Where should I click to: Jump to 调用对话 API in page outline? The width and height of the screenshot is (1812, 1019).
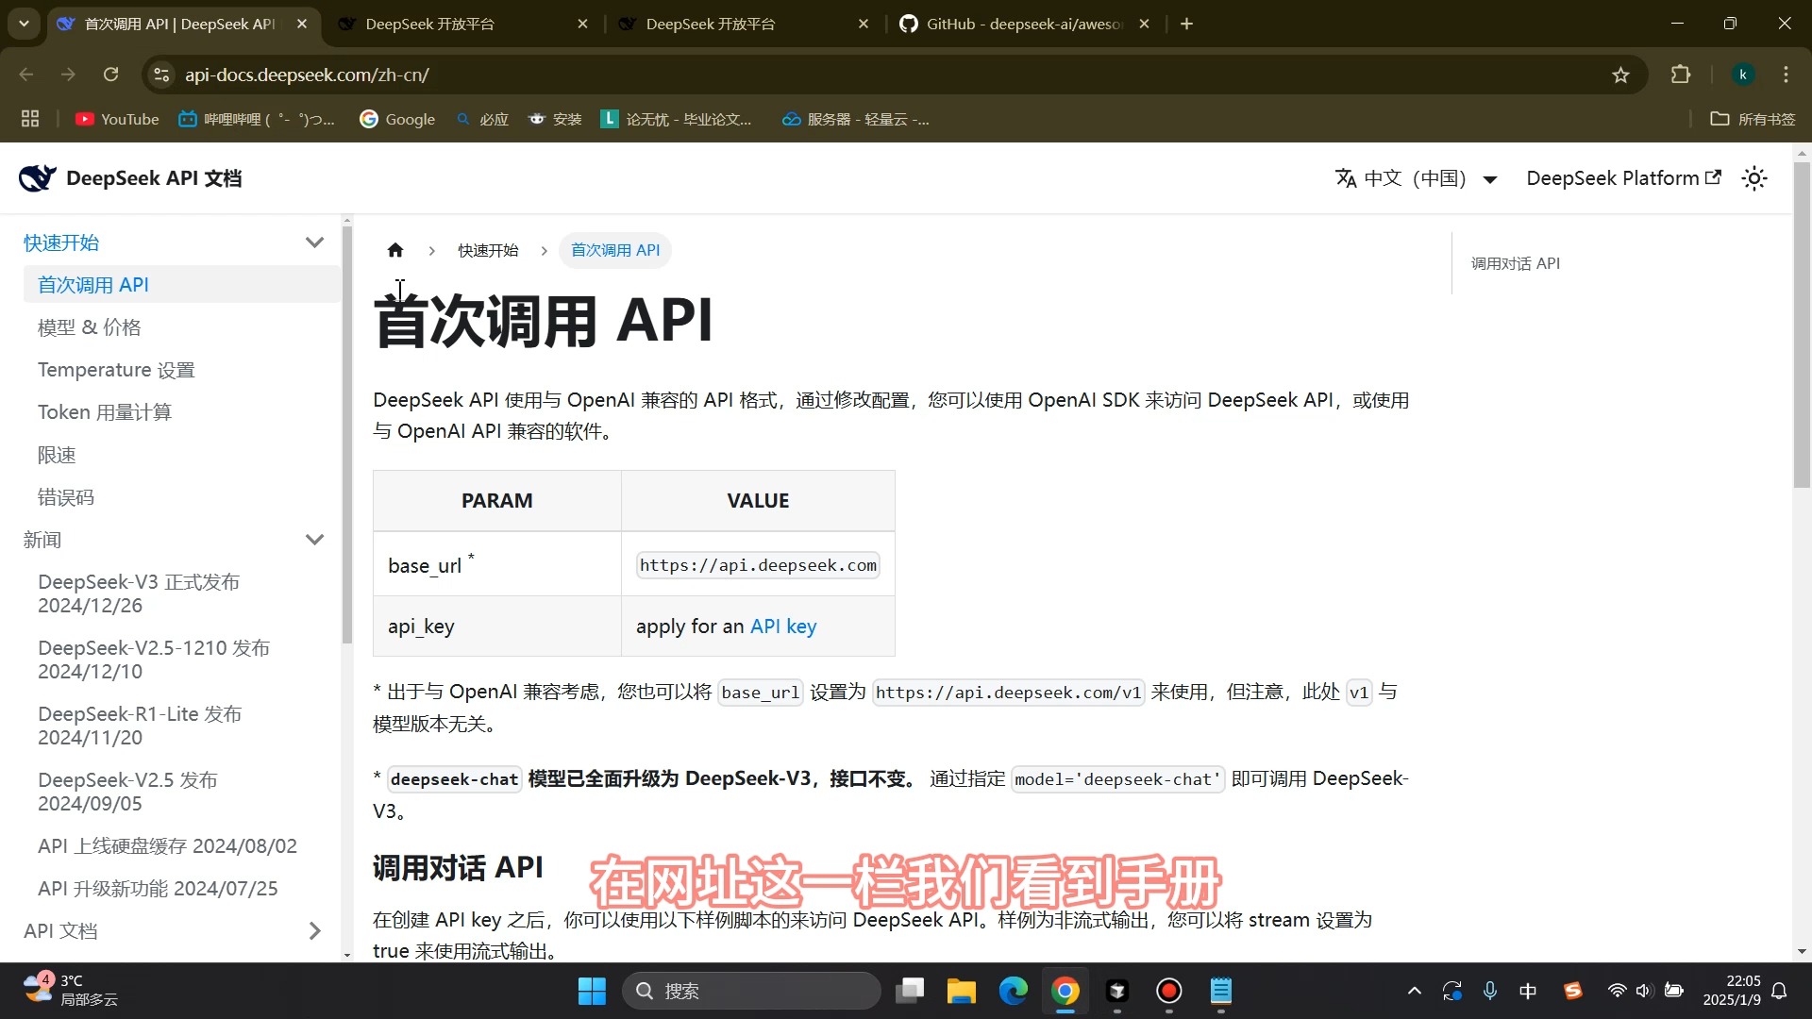click(1515, 263)
